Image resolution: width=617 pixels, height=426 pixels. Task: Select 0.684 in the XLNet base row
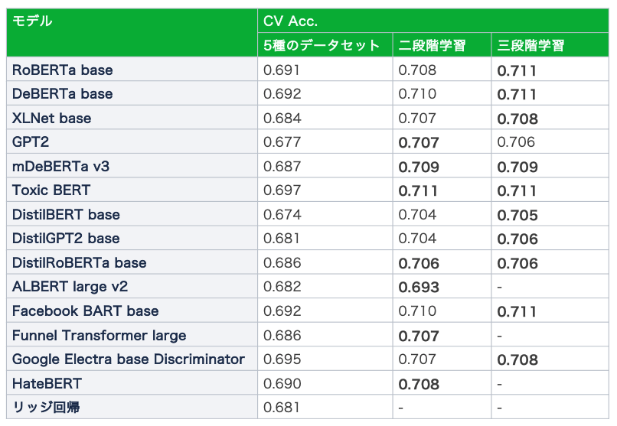click(282, 118)
